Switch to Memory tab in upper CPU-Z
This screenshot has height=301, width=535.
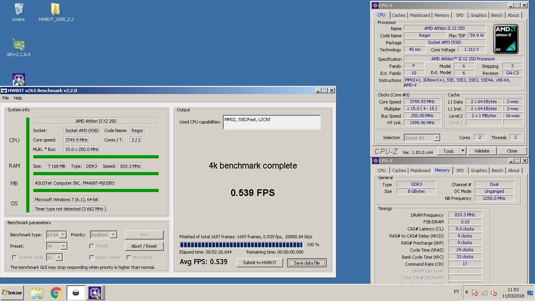coord(442,15)
